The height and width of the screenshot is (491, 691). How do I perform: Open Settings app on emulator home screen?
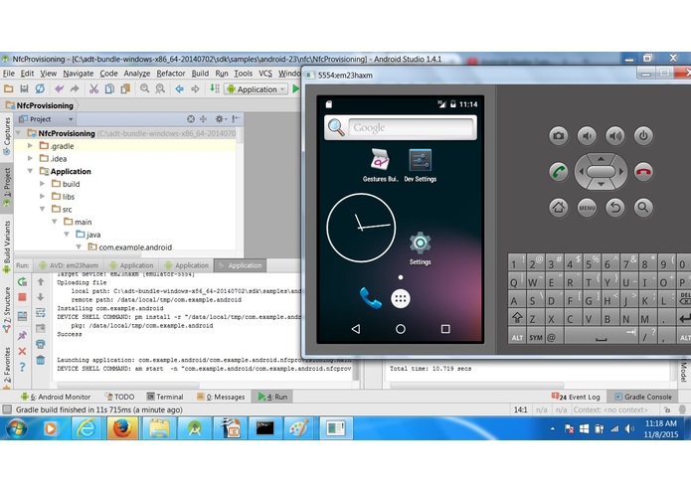click(x=420, y=247)
